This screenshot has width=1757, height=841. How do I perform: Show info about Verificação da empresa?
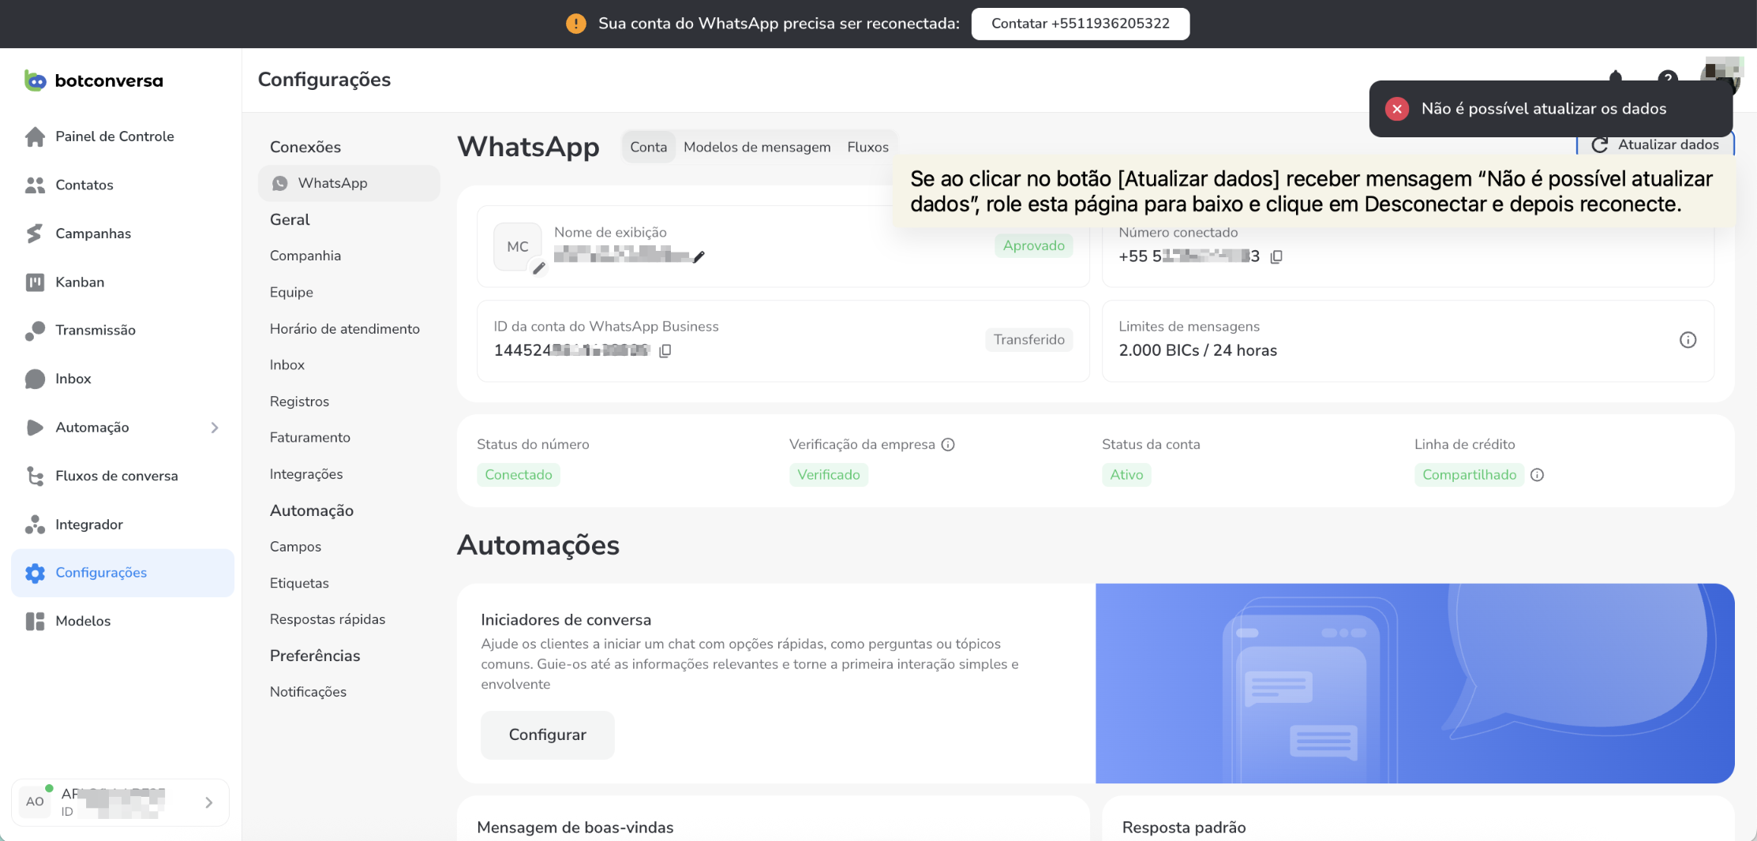tap(948, 444)
